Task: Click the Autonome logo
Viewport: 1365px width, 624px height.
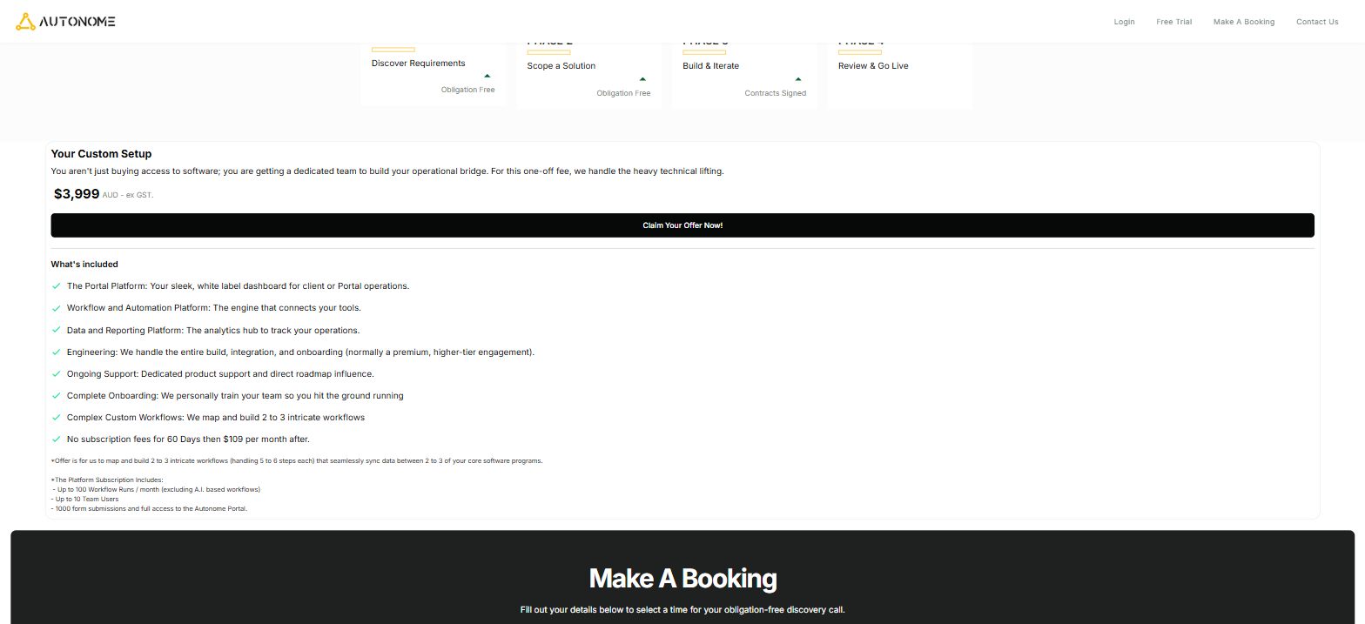Action: (x=66, y=22)
